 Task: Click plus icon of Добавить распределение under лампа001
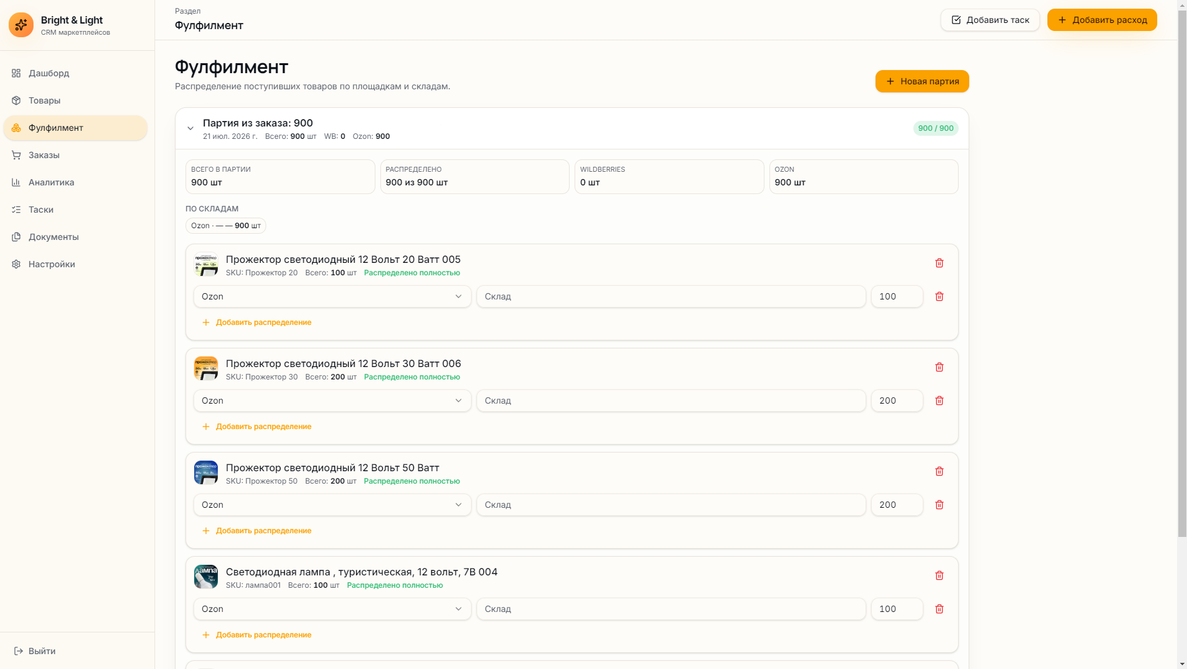pyautogui.click(x=206, y=635)
